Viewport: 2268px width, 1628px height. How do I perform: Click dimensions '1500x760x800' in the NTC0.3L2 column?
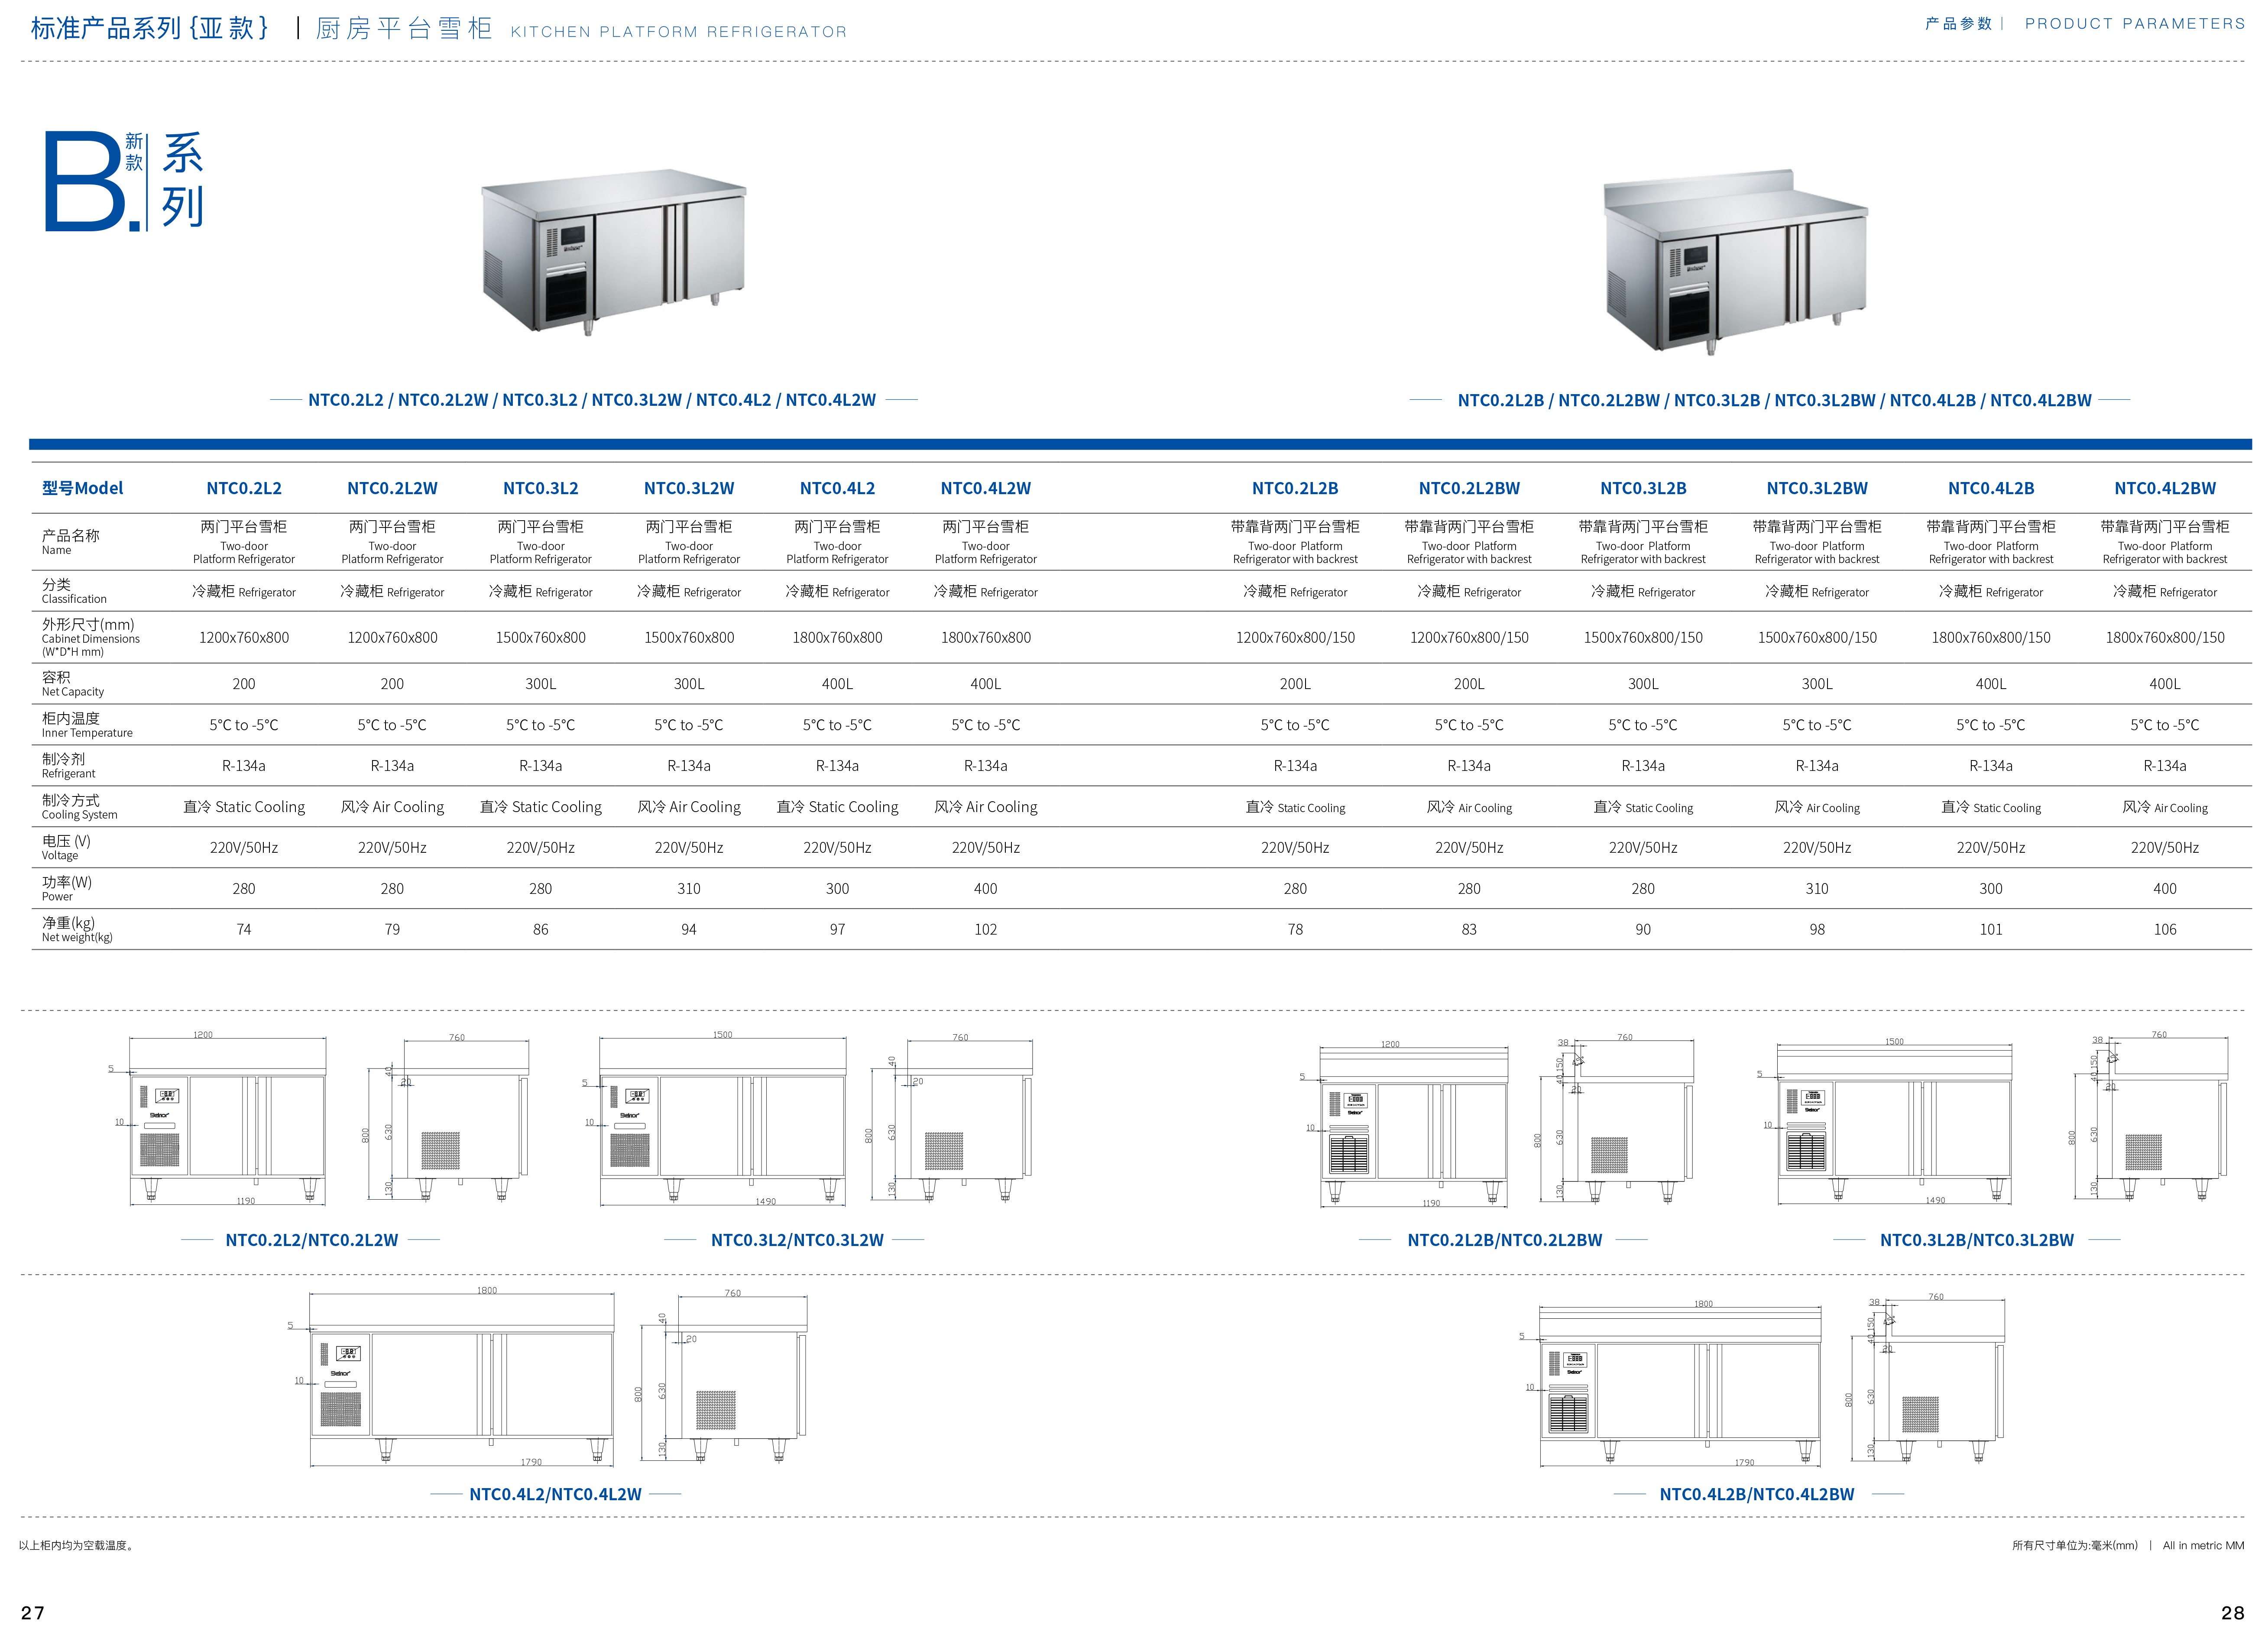tap(541, 637)
